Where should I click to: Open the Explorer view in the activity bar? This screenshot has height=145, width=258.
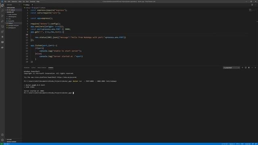click(2, 5)
